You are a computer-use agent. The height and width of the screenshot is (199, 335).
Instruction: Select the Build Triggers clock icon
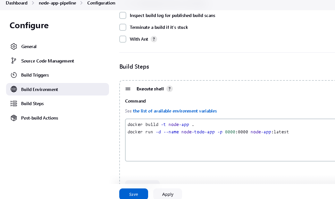tap(14, 75)
